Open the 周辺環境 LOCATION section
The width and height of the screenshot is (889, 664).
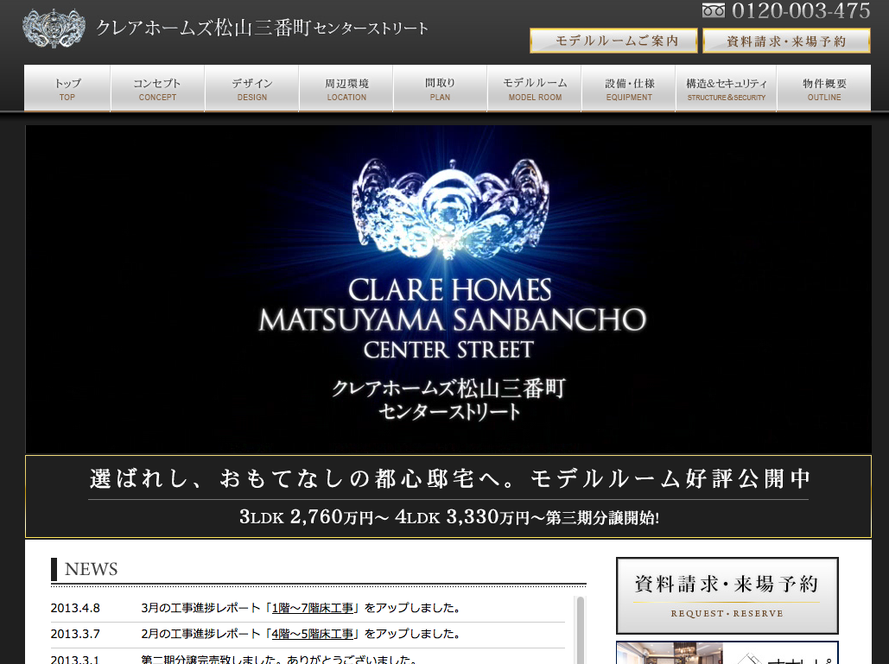click(x=346, y=89)
